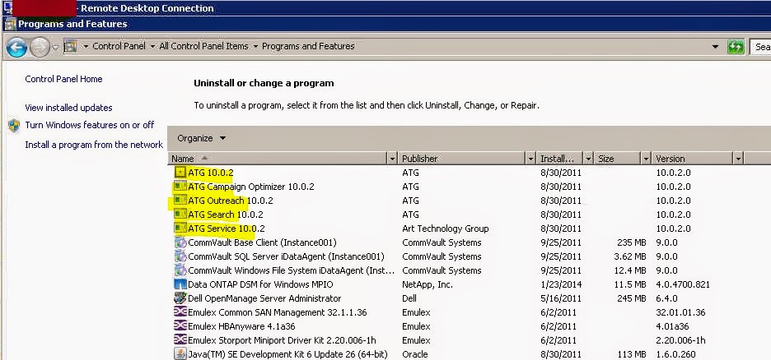Select CommVault Base Client (Instance001) name

(262, 242)
